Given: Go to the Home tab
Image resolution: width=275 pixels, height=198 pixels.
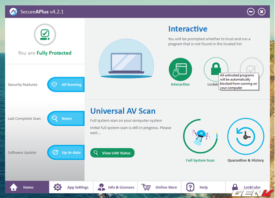Looking at the screenshot, I should (x=27, y=187).
